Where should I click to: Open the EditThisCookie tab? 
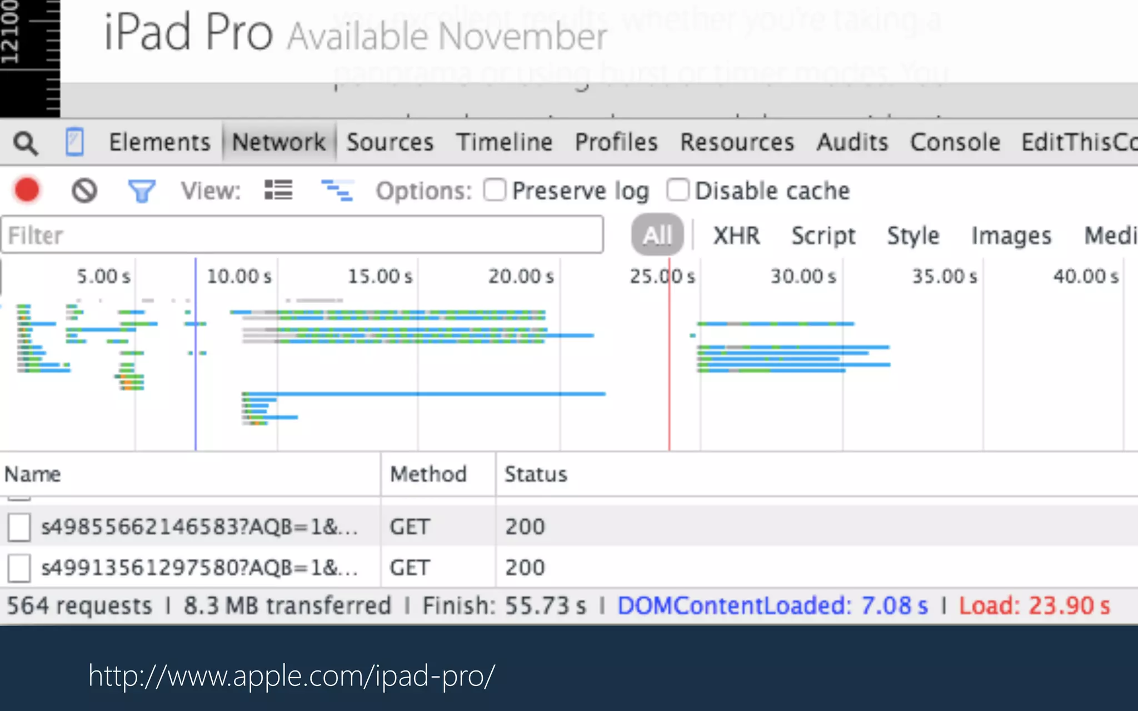(x=1080, y=142)
